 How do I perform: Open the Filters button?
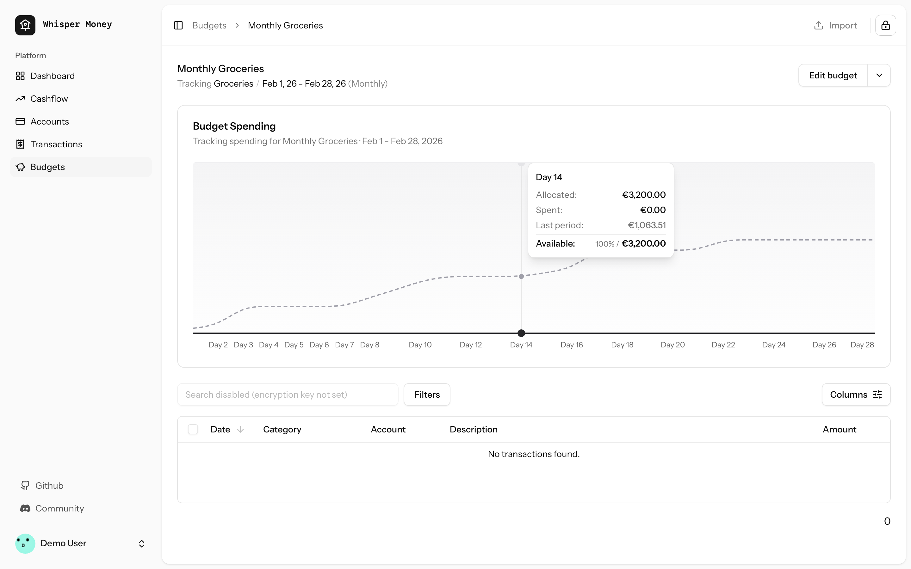(x=427, y=395)
